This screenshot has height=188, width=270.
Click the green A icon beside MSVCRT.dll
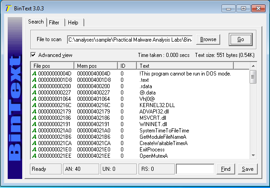click(x=34, y=118)
